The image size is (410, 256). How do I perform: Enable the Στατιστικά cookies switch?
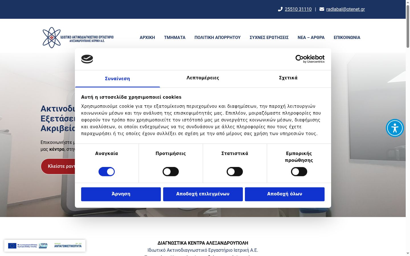pos(235,172)
